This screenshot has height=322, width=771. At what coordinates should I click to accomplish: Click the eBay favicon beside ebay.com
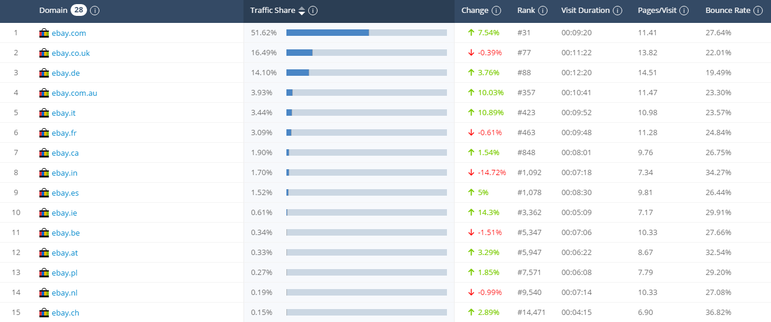click(44, 33)
